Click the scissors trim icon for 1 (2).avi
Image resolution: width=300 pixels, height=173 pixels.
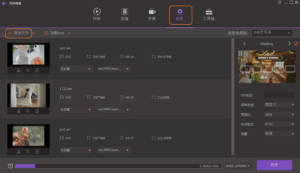pyautogui.click(x=19, y=111)
